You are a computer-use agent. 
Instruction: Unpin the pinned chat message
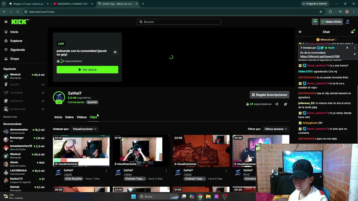(x=347, y=48)
